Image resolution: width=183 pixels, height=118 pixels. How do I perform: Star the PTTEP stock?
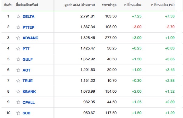coord(18,27)
